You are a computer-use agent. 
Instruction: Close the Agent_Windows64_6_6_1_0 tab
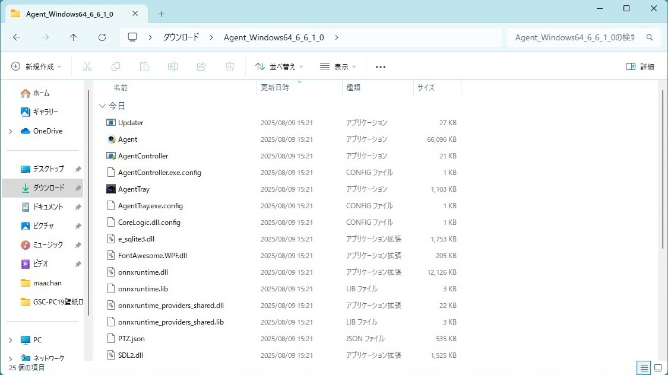135,14
